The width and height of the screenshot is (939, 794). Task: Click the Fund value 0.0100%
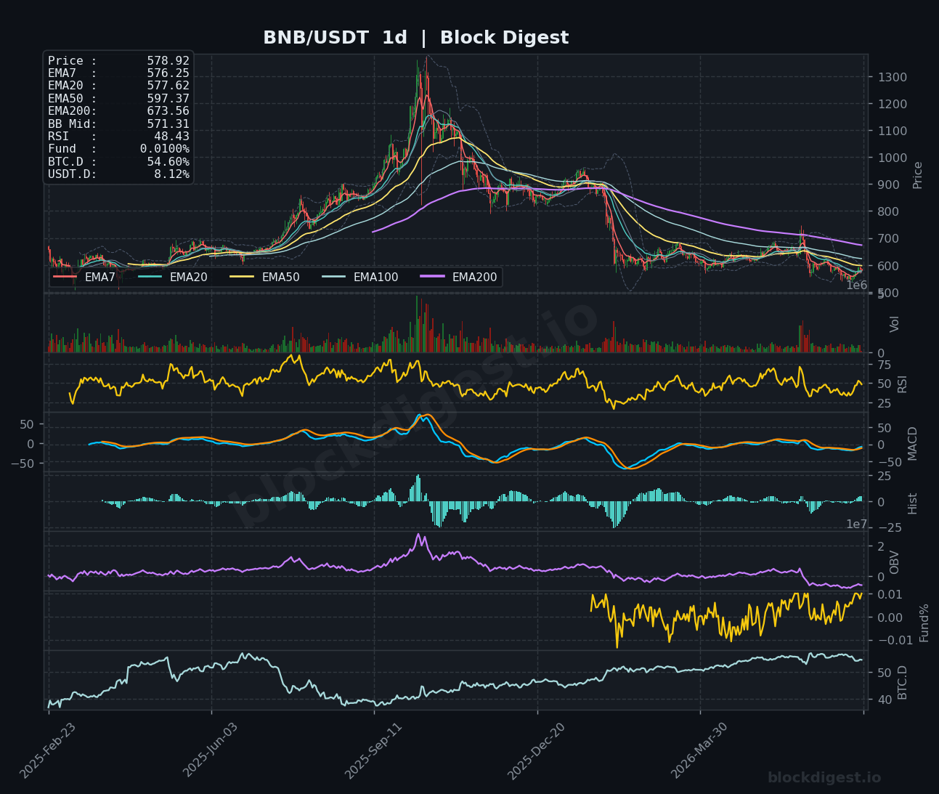[165, 149]
